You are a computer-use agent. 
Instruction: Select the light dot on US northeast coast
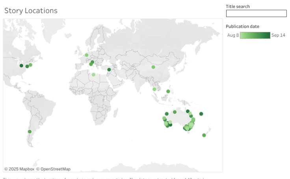pyautogui.click(x=30, y=65)
